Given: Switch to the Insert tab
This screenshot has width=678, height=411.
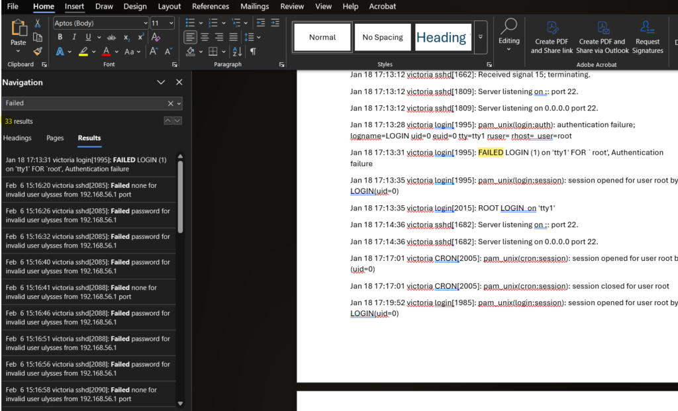Looking at the screenshot, I should click(74, 7).
